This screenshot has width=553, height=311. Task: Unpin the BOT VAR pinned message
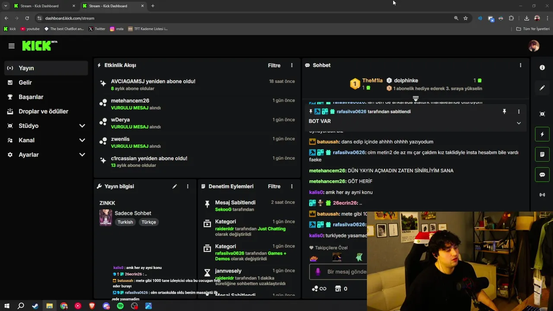pos(504,111)
